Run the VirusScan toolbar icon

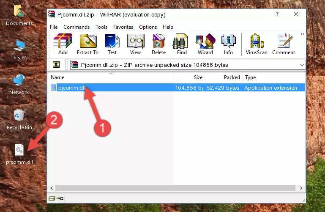pyautogui.click(x=257, y=44)
